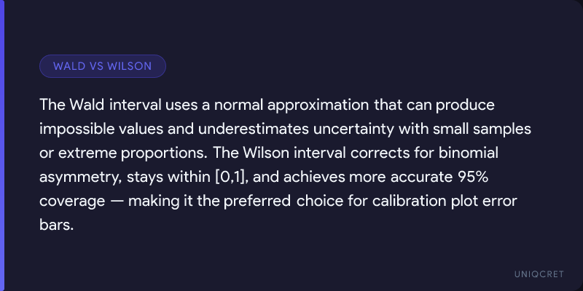Screen dimensions: 583x291
Task: Click the WALD VS WILSON tag
Action: tap(103, 66)
